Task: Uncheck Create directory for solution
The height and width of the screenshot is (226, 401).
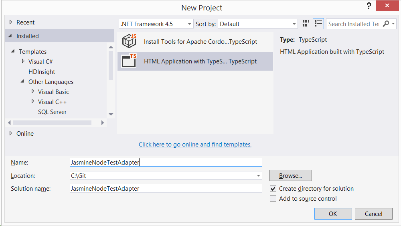Action: click(x=273, y=188)
